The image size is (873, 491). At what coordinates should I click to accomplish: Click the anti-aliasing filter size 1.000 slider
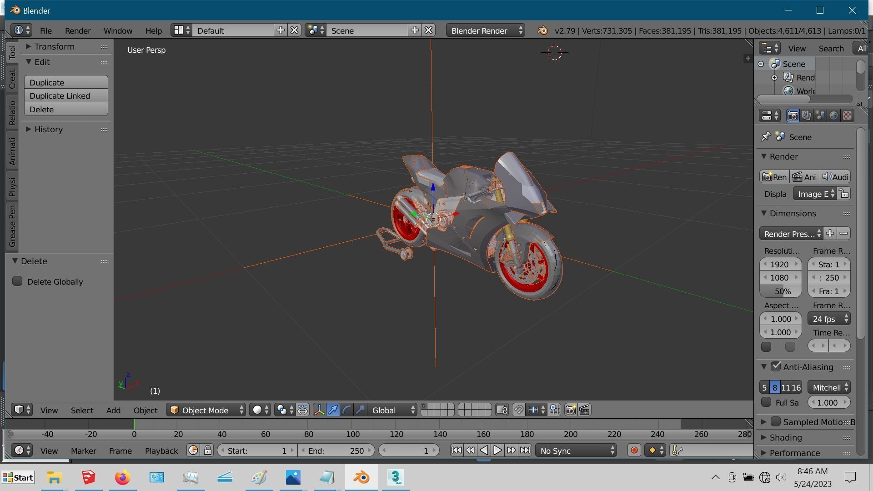[829, 402]
